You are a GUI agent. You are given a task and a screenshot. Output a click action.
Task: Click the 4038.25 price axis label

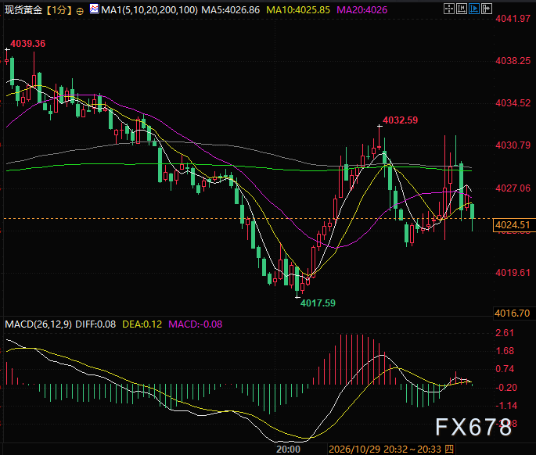pyautogui.click(x=513, y=61)
